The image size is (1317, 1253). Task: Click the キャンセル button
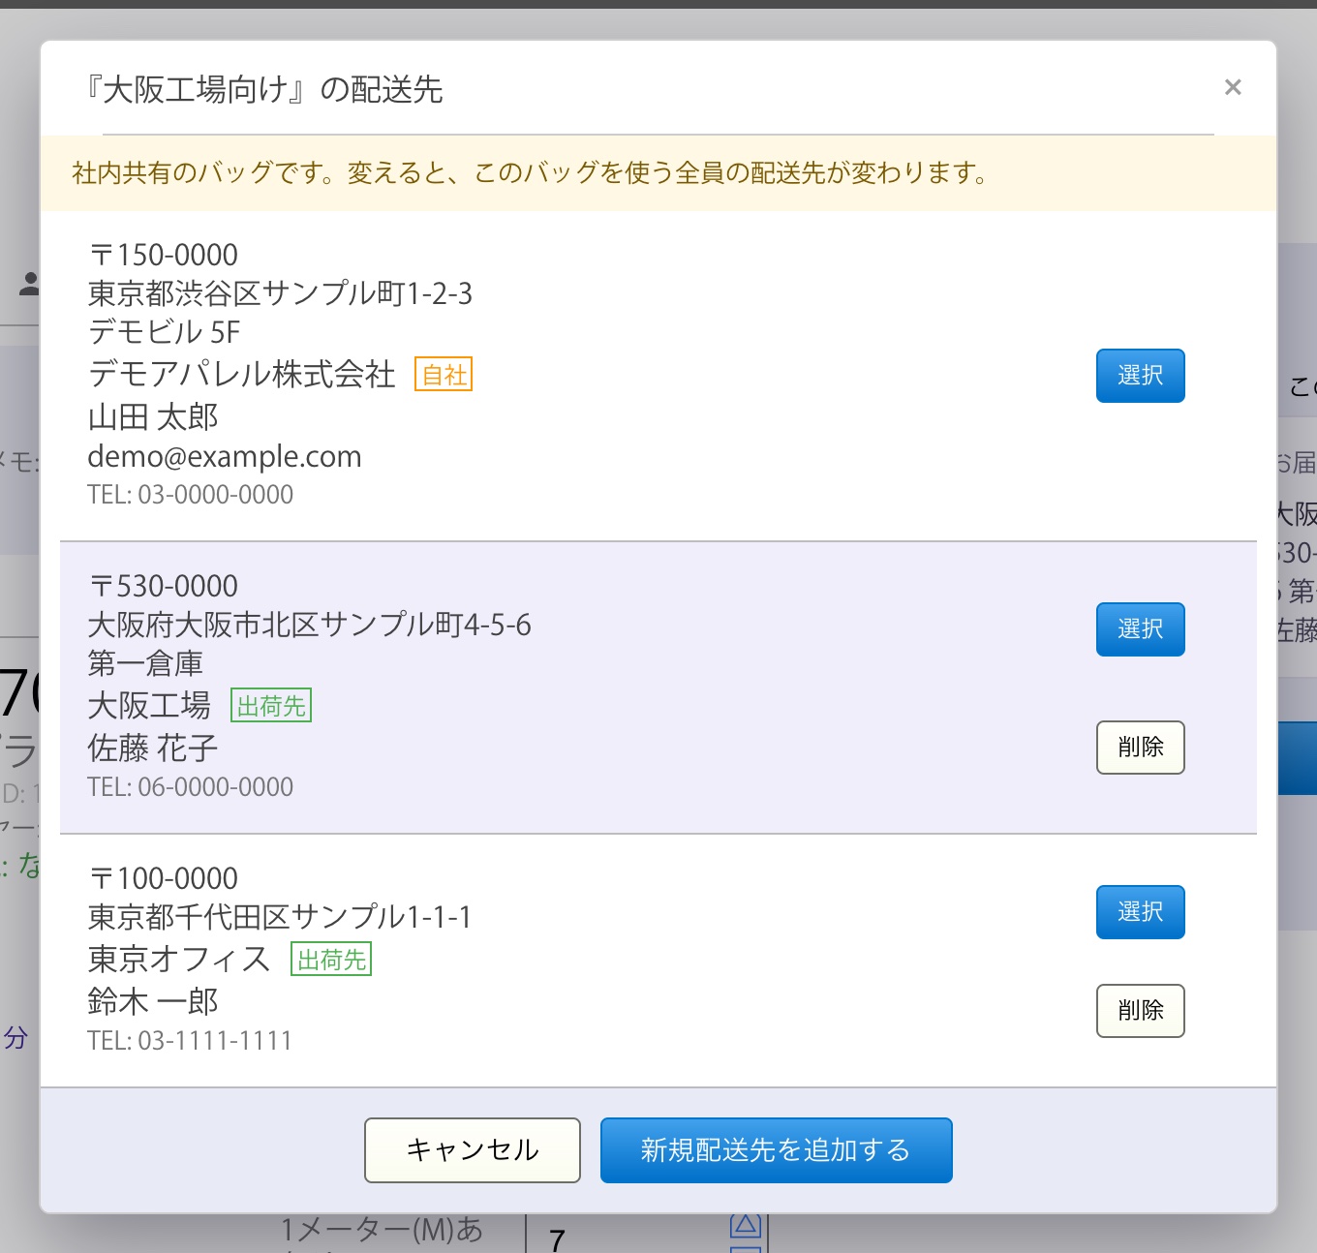(x=473, y=1150)
